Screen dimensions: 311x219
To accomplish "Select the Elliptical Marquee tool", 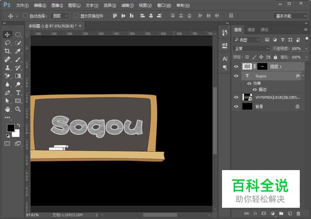I will point(18,35).
